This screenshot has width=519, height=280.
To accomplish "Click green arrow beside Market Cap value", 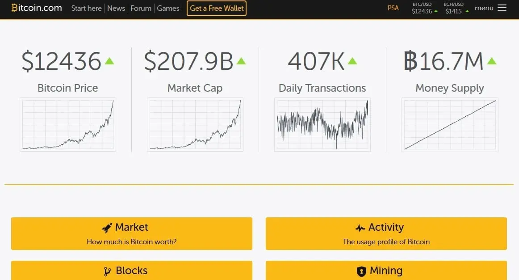I will [x=241, y=61].
